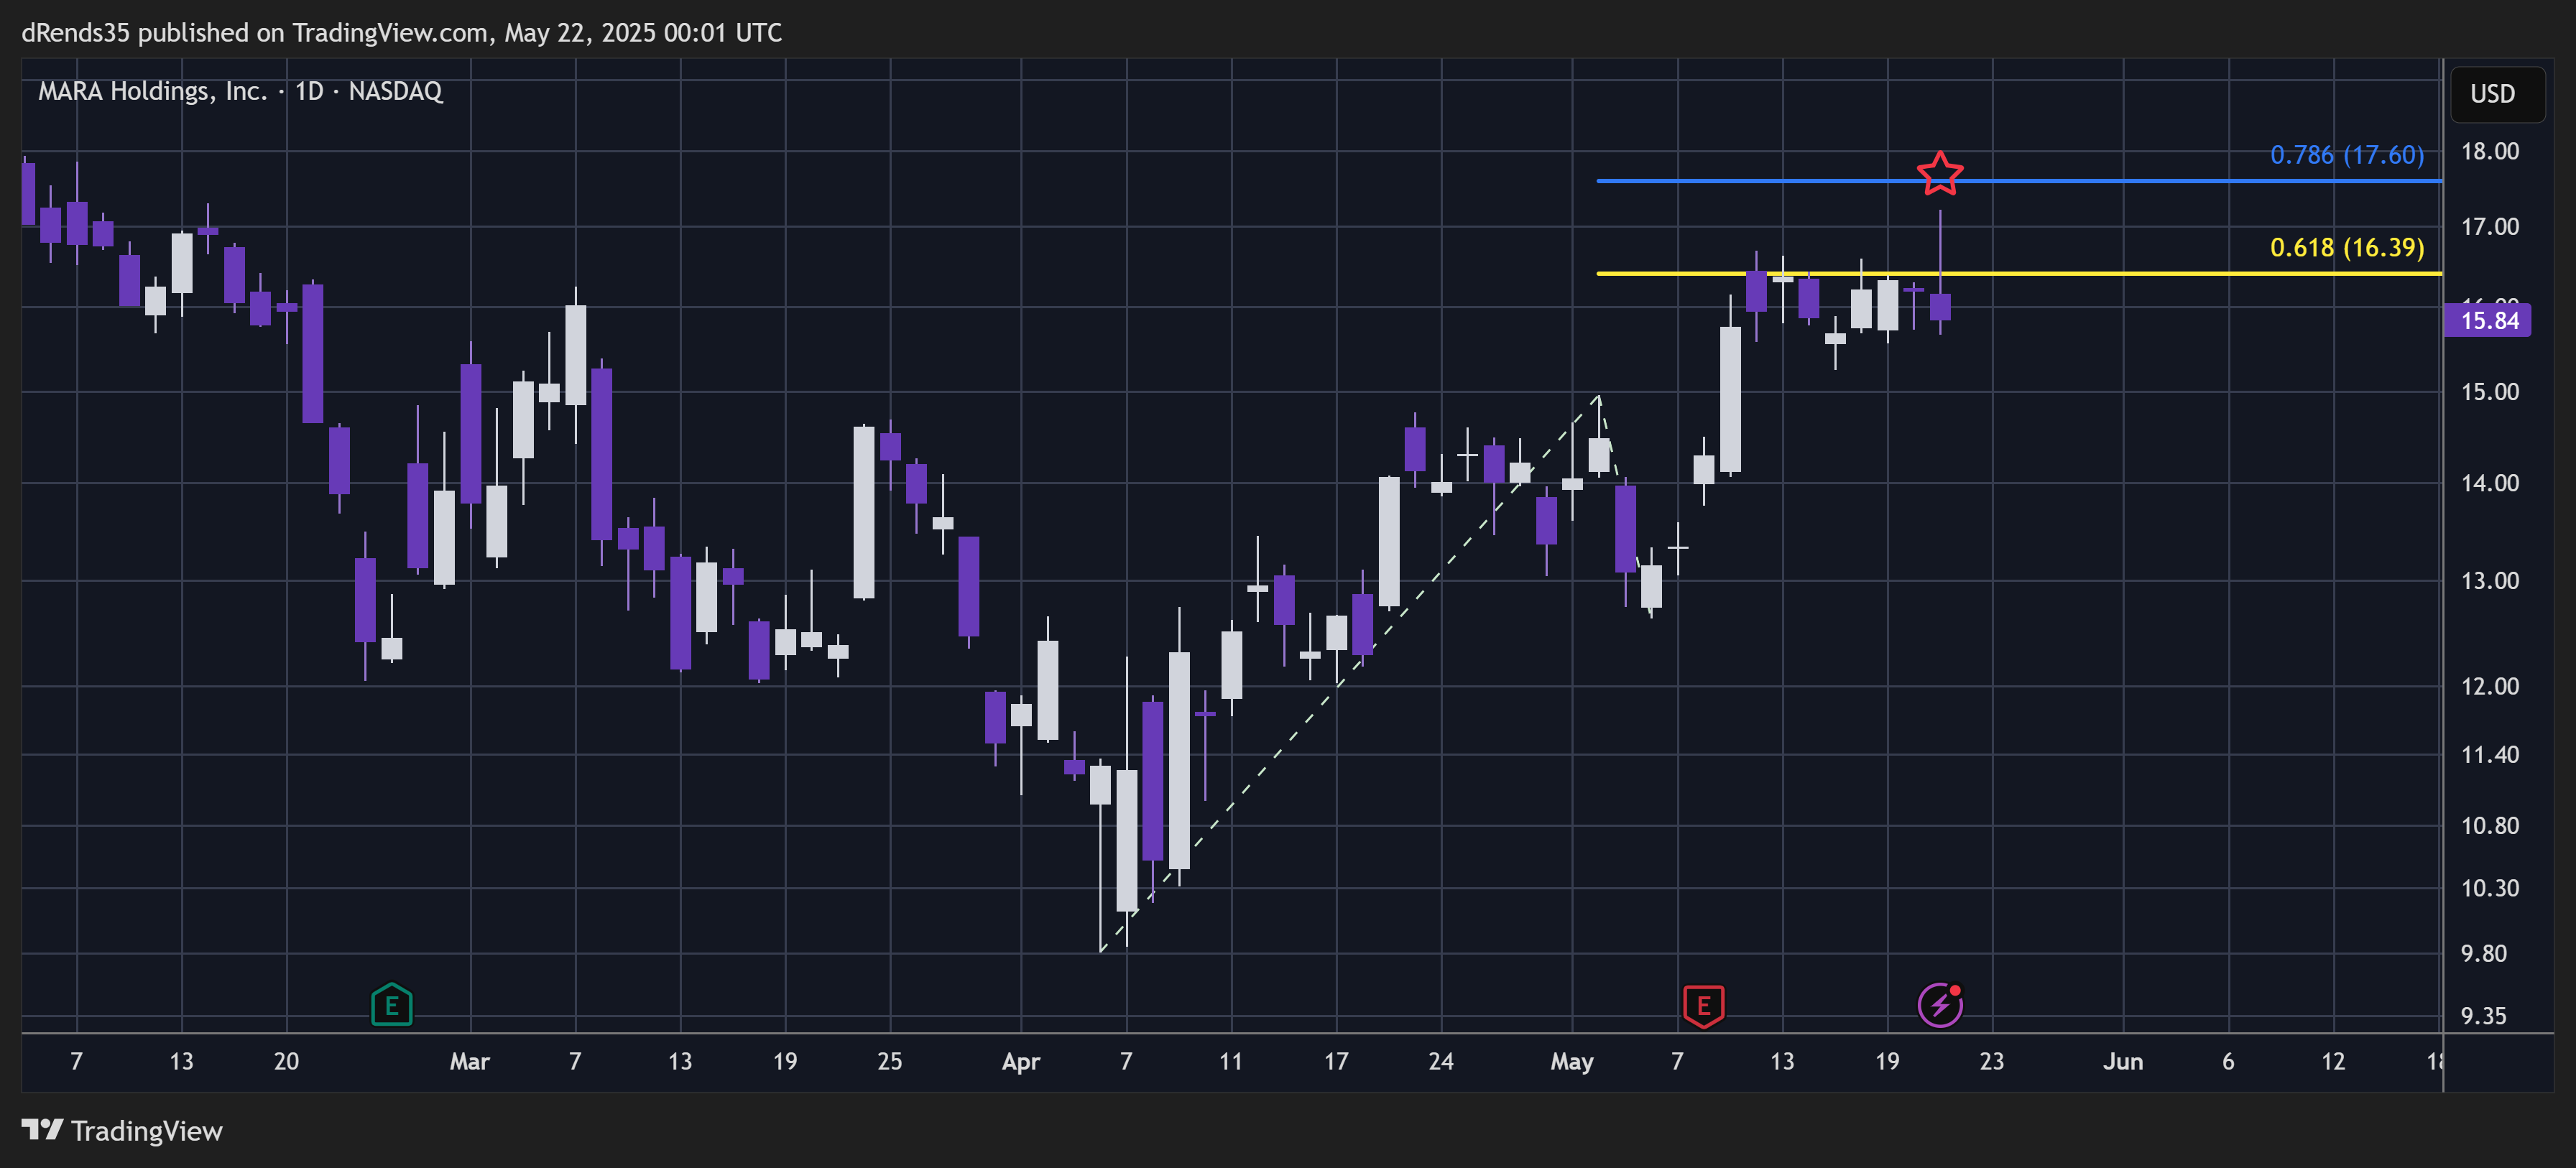Click the current price tag 15.84
The height and width of the screenshot is (1168, 2576).
[x=2488, y=320]
